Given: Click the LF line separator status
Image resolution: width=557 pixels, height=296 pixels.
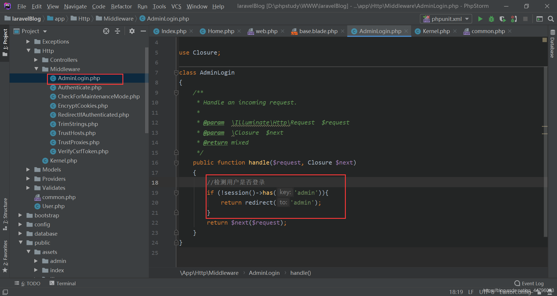Looking at the screenshot, I should (471, 292).
